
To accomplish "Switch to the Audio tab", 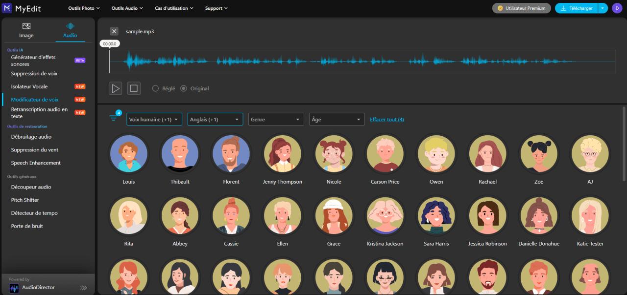I will coord(70,30).
